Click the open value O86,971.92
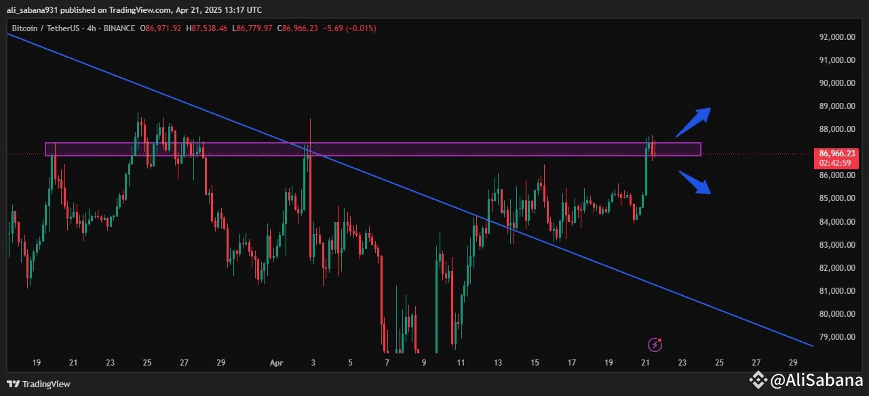Screen dimensions: 869x396 click(x=161, y=28)
